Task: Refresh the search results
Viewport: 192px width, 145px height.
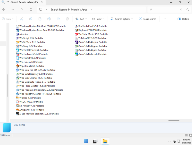Action: pyautogui.click(x=31, y=9)
